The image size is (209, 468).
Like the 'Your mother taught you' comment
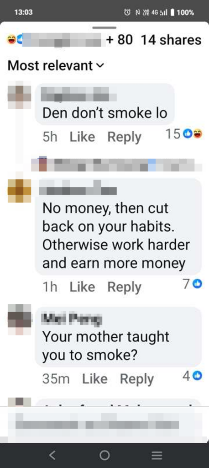tap(95, 379)
